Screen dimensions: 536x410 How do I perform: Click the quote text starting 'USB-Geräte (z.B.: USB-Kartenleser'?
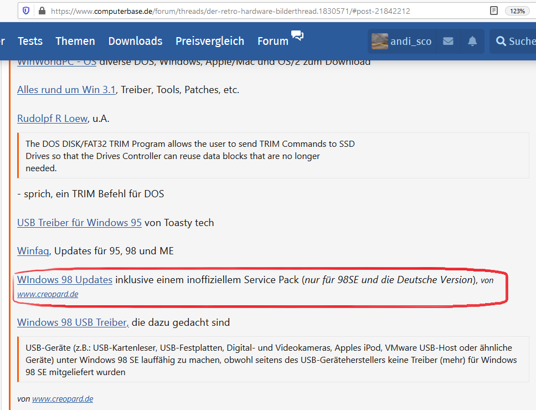tap(271, 360)
